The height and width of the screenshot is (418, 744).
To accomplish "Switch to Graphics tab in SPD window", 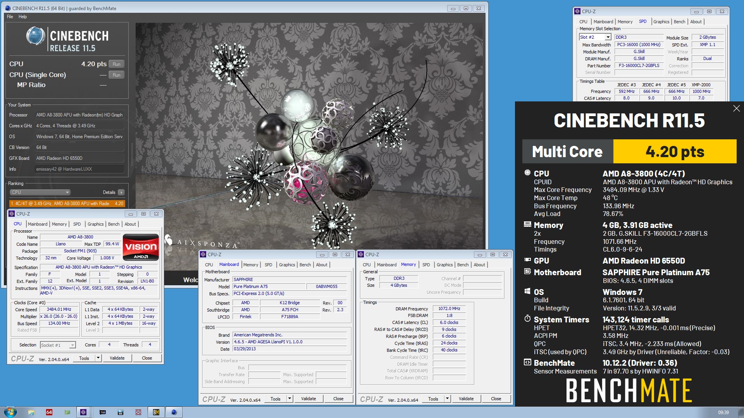I will pyautogui.click(x=661, y=22).
